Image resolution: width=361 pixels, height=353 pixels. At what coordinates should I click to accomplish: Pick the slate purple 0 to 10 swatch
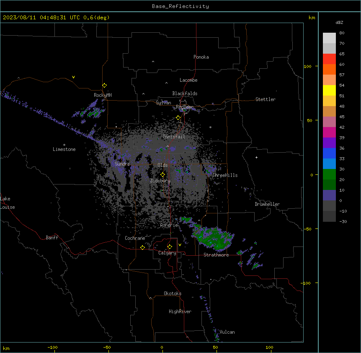click(329, 195)
